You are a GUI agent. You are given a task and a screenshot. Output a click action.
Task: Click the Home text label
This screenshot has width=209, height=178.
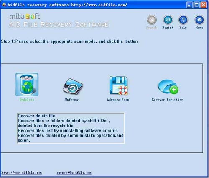[x=199, y=28]
